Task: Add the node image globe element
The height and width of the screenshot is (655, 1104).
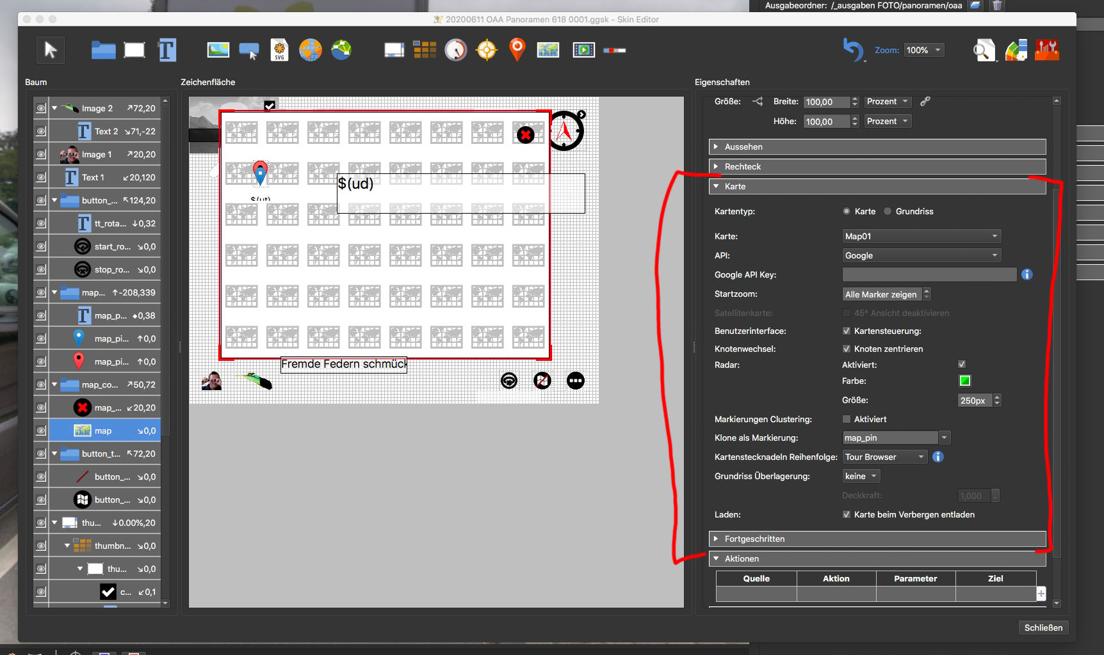Action: 341,50
